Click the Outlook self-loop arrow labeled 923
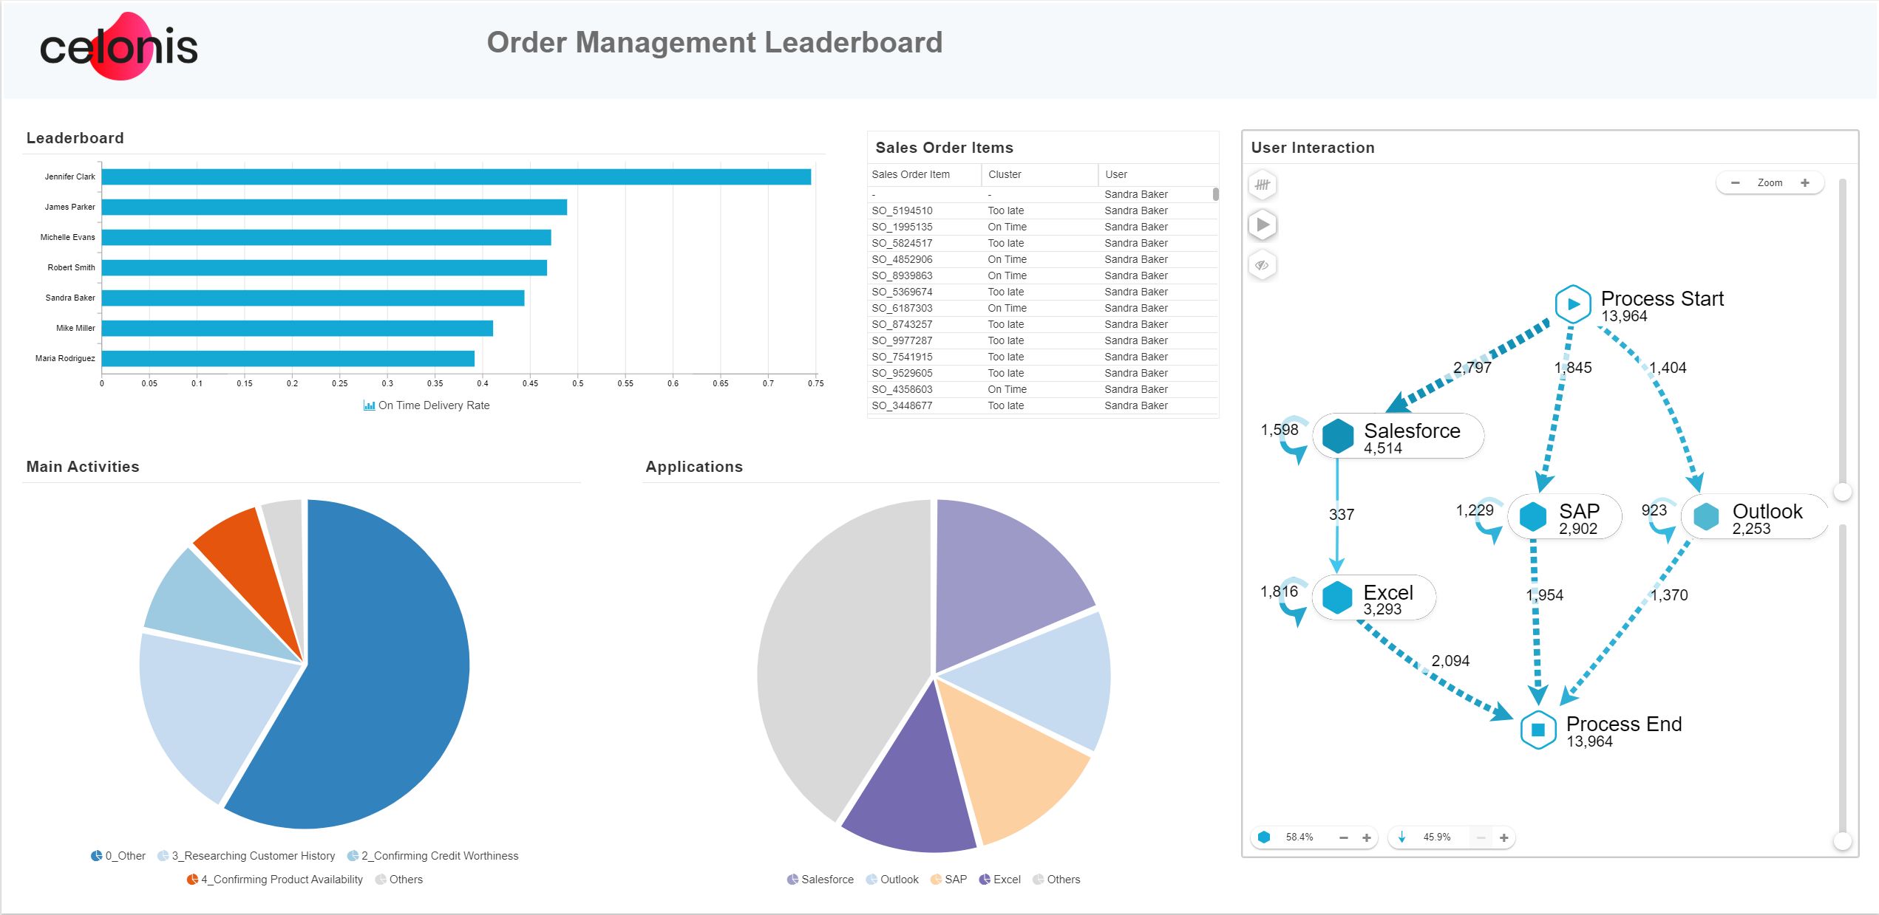The width and height of the screenshot is (1879, 915). coord(1663,521)
